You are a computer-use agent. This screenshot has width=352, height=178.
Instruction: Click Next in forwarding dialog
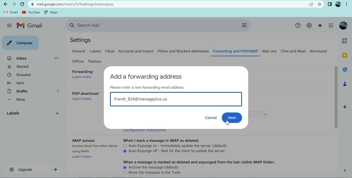point(232,118)
